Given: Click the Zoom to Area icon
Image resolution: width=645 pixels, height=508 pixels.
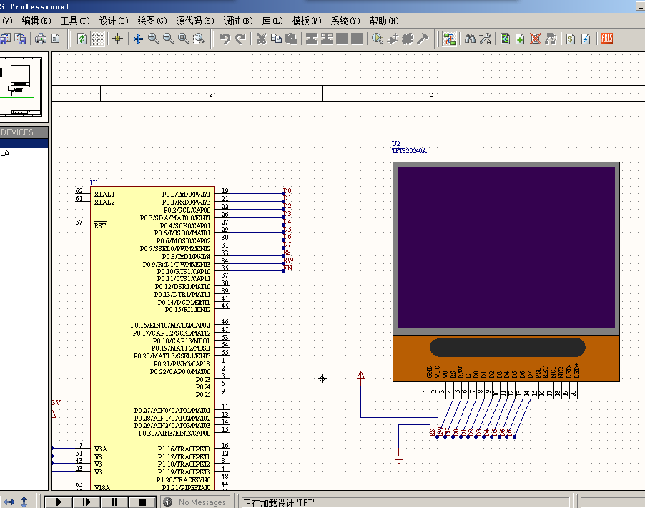Looking at the screenshot, I should pos(199,39).
